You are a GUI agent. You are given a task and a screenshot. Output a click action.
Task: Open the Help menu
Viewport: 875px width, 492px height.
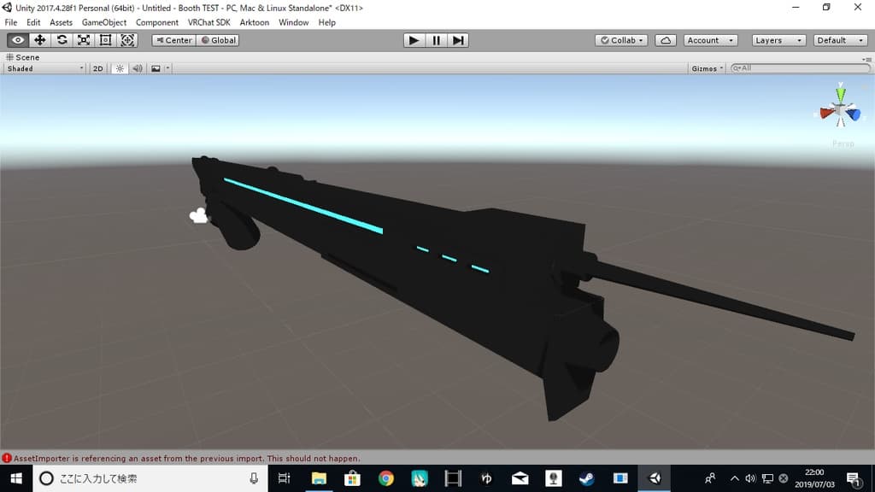tap(327, 22)
